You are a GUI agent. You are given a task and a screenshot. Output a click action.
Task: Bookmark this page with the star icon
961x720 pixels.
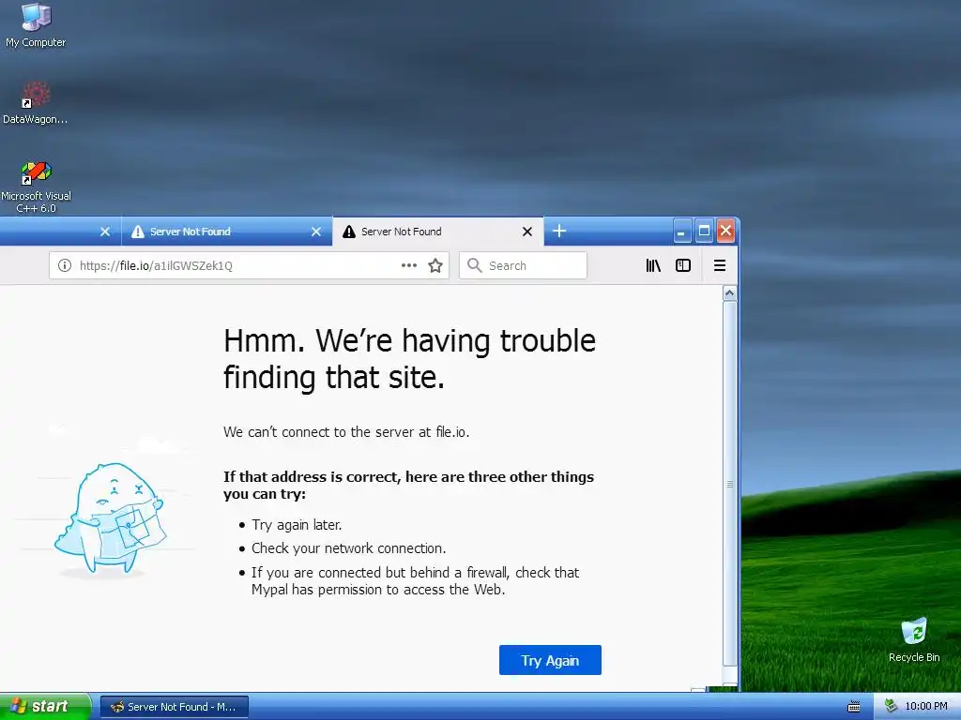tap(435, 265)
